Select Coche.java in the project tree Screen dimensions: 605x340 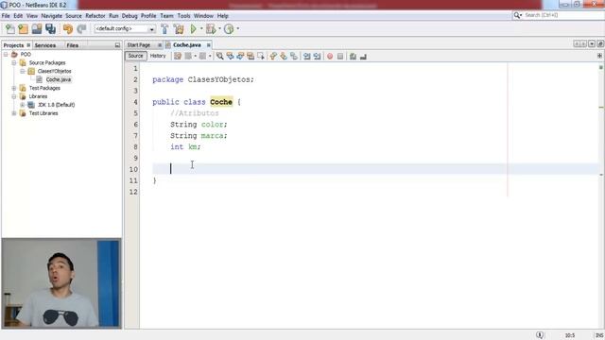pos(59,79)
